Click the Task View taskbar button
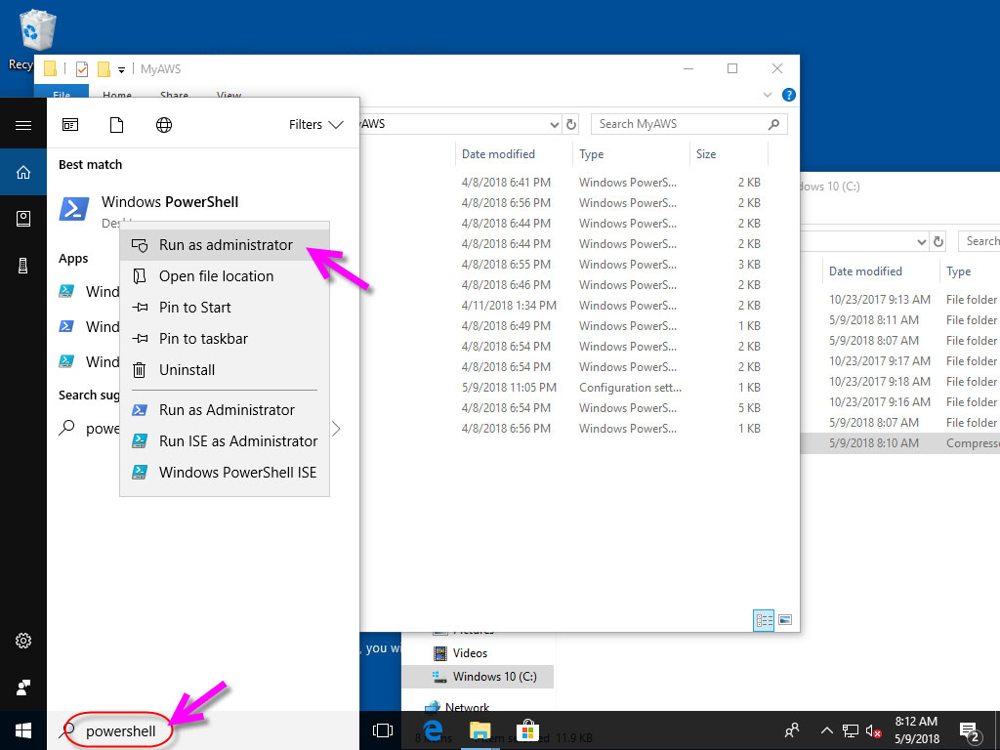 (x=383, y=730)
